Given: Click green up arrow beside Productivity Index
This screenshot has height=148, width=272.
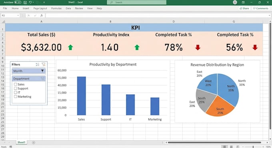Looking at the screenshot, I should click(137, 47).
